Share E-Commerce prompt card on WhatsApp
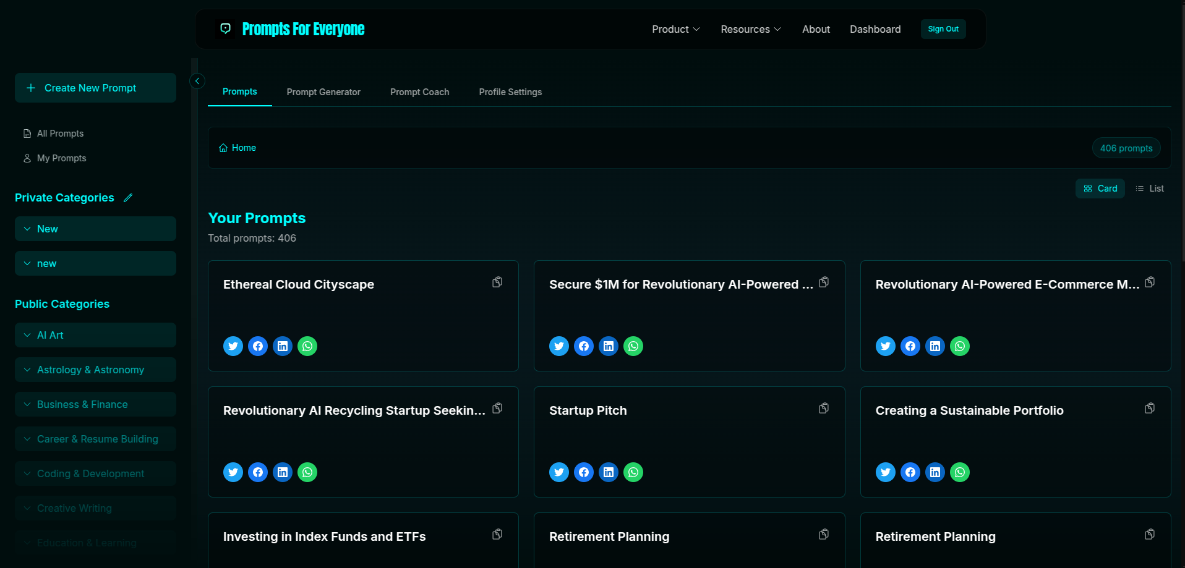The image size is (1185, 568). [960, 346]
